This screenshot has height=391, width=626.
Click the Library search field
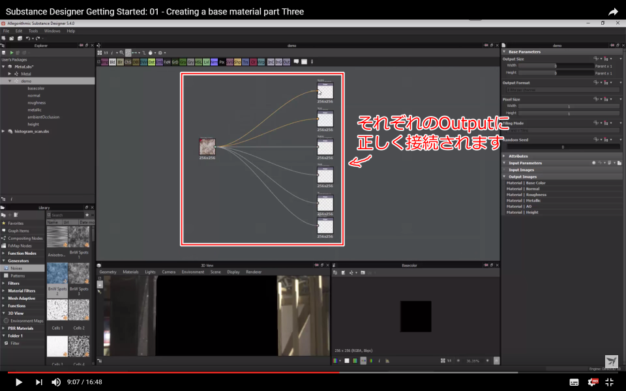pyautogui.click(x=67, y=215)
